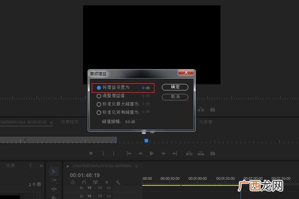Click the icon left of upper camera
Screen dimensions: 299x199
point(201,110)
